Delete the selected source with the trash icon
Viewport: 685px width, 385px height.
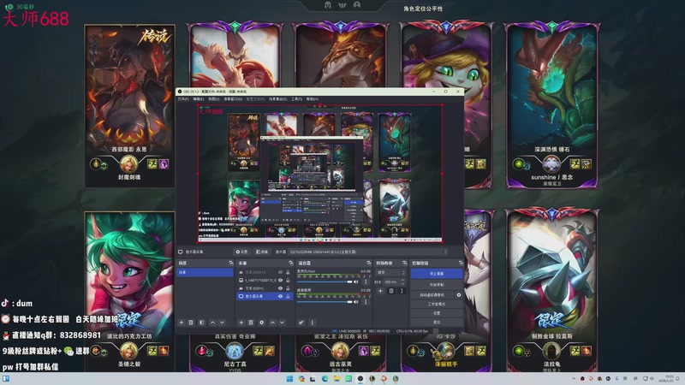(248, 323)
